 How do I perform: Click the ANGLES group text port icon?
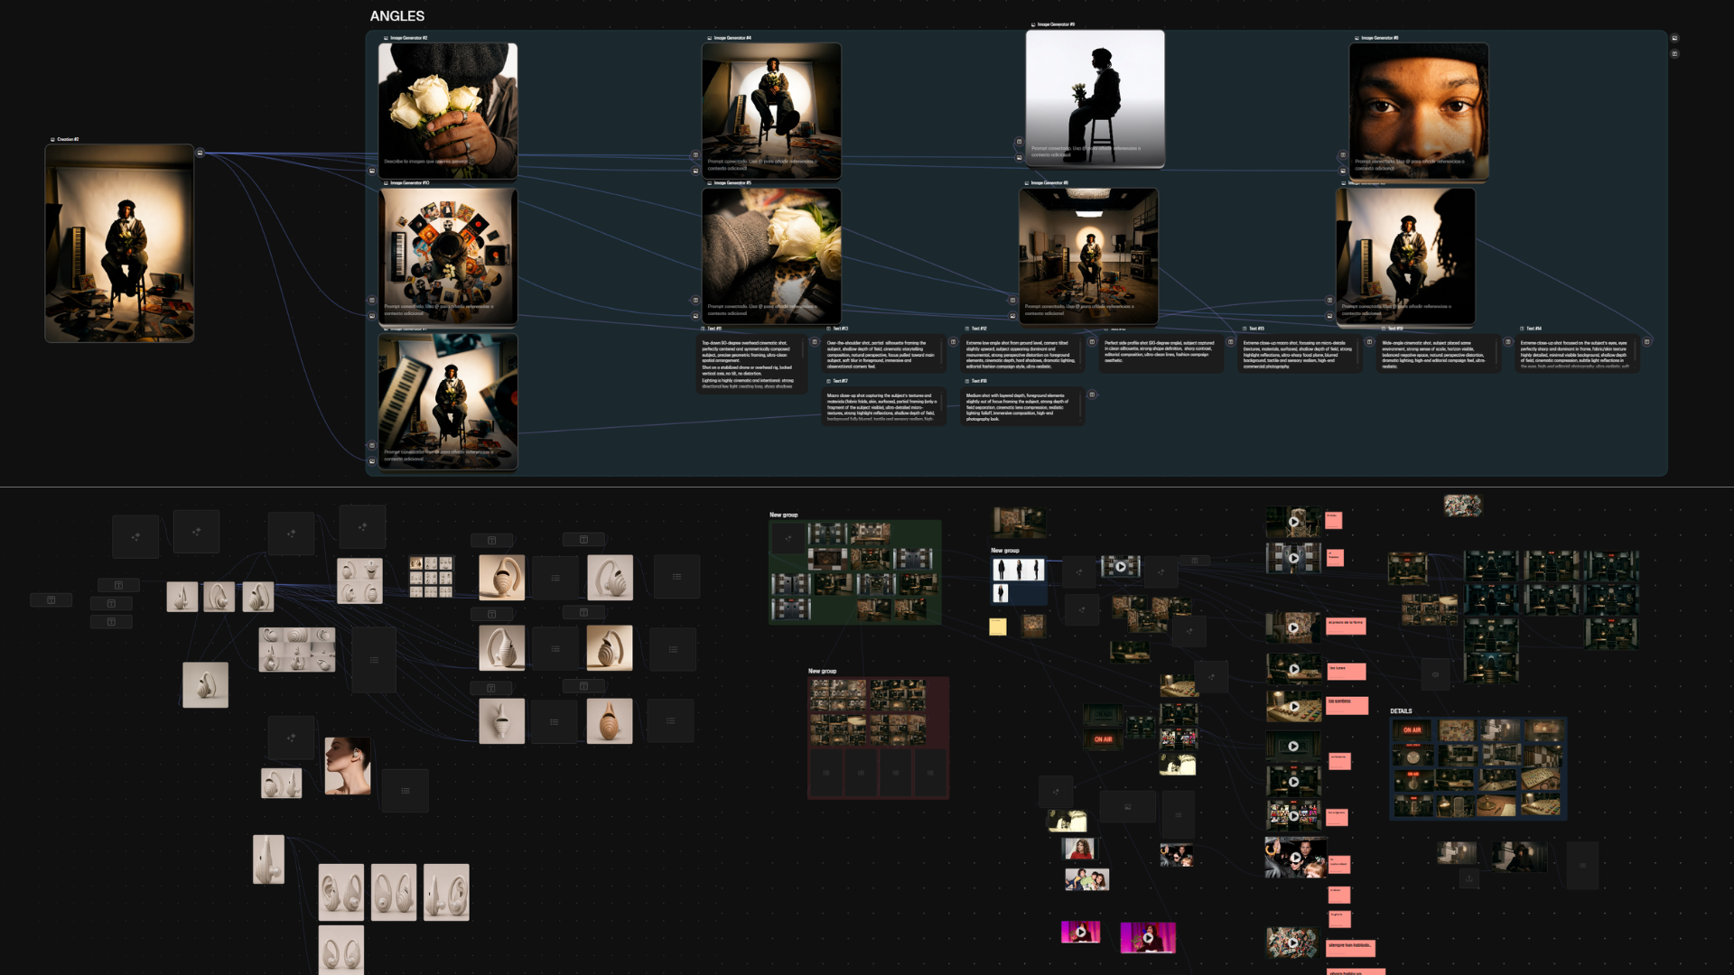point(1674,54)
